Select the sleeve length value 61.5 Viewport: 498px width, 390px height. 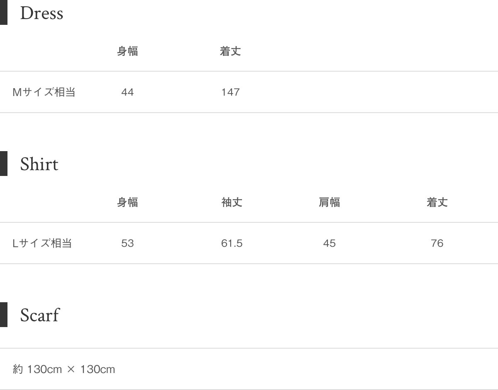click(x=232, y=243)
